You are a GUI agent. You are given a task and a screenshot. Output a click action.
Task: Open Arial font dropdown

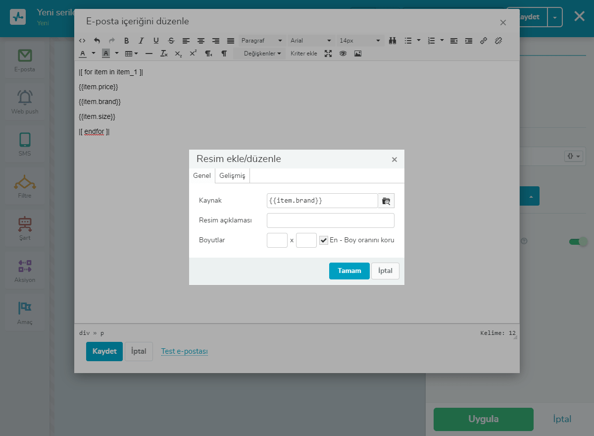tap(311, 41)
